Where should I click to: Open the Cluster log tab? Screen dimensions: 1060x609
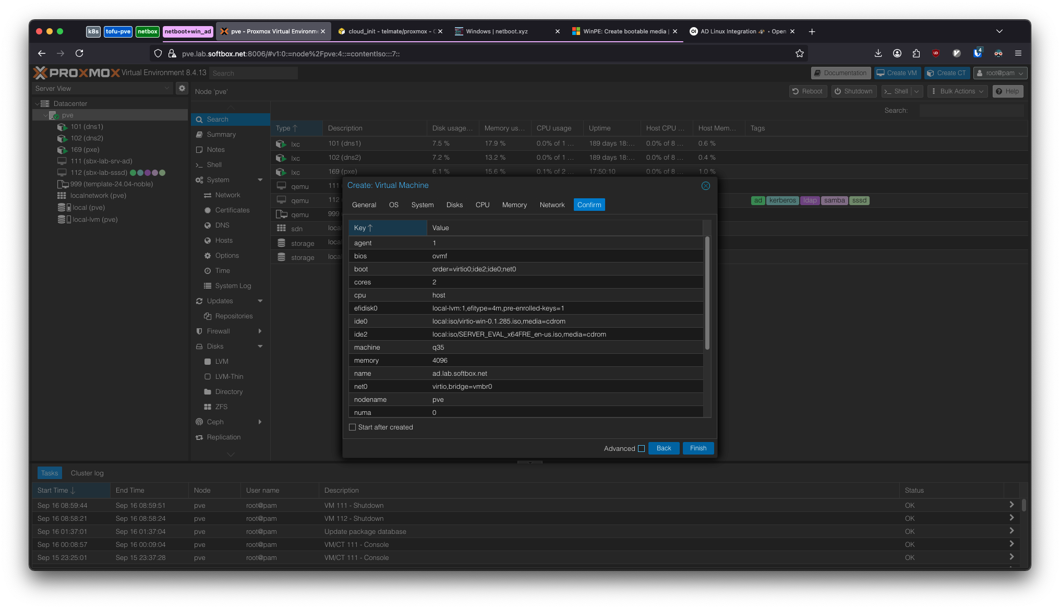point(87,473)
